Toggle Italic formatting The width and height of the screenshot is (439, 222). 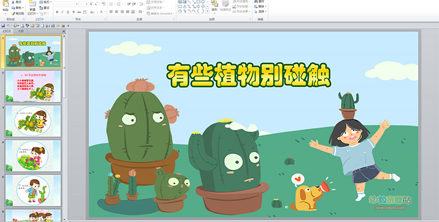pos(63,12)
